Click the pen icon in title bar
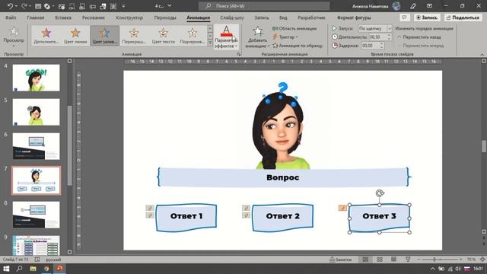The height and width of the screenshot is (274, 487). pos(412,6)
